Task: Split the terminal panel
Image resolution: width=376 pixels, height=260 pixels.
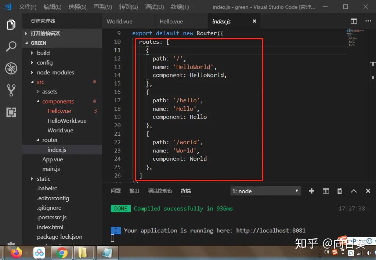Action: [326, 191]
